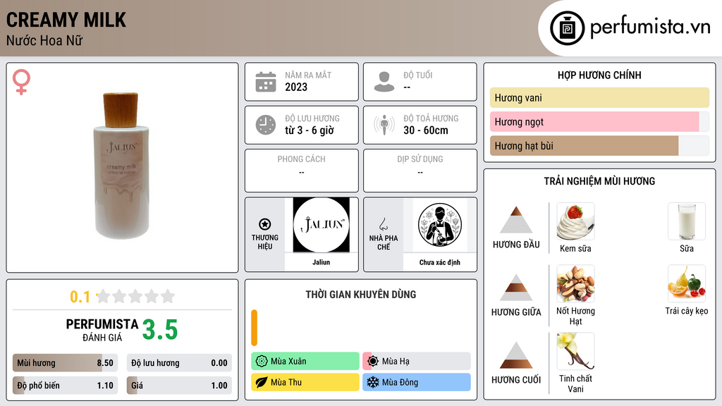The height and width of the screenshot is (406, 722).
Task: Open the Creamy Milk bottle product image
Action: pos(122,166)
